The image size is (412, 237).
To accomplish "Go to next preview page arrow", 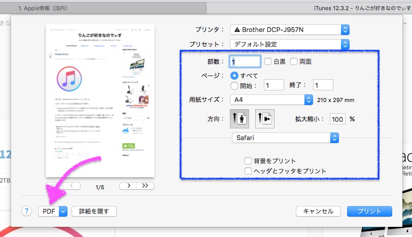I will point(128,186).
